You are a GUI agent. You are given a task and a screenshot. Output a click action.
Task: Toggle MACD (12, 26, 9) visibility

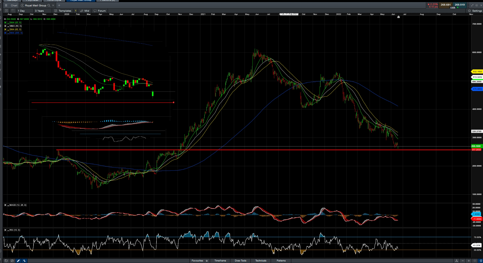pyautogui.click(x=8, y=205)
